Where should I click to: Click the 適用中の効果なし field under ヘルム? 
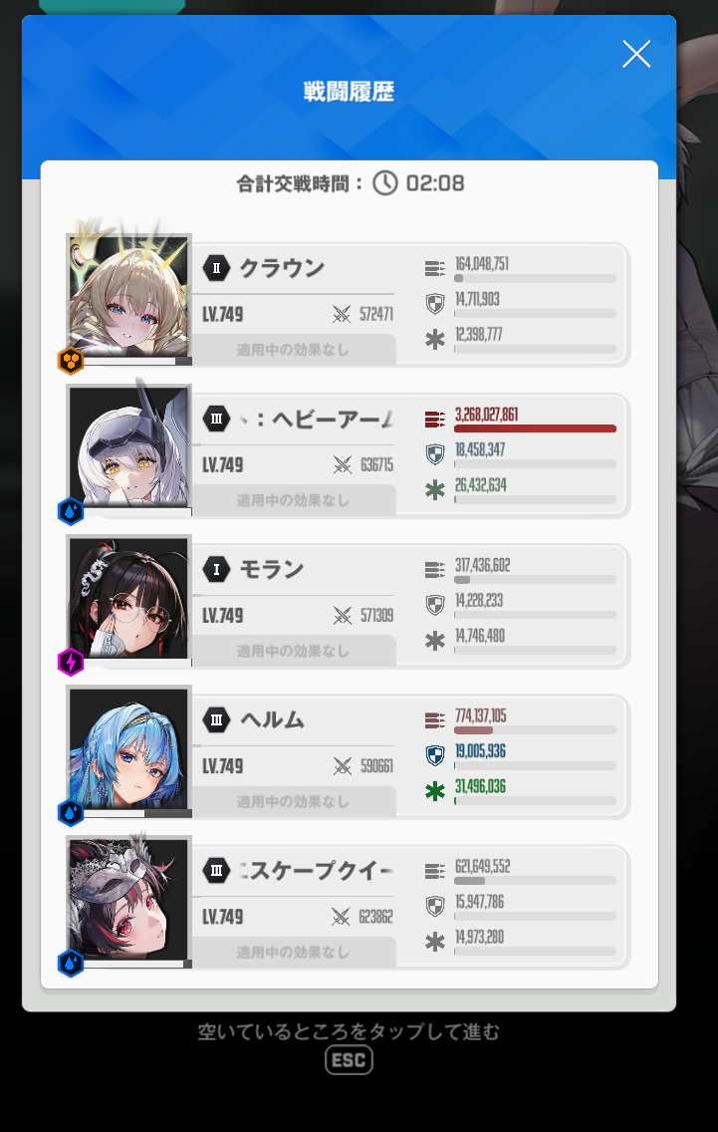(x=294, y=801)
